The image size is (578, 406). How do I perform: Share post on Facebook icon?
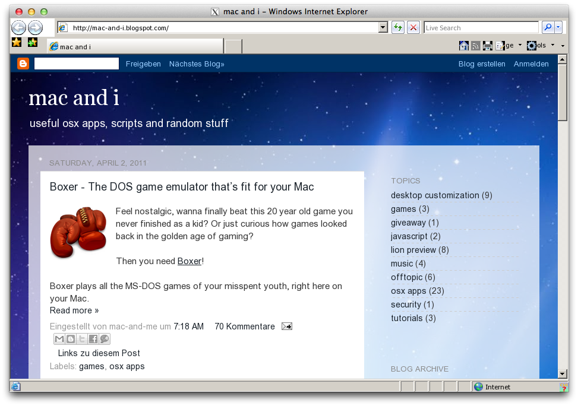click(93, 339)
